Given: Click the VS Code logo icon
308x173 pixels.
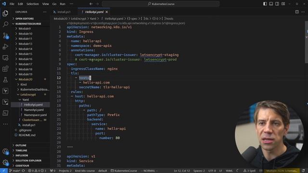Looking at the screenshot, I should point(4,4).
